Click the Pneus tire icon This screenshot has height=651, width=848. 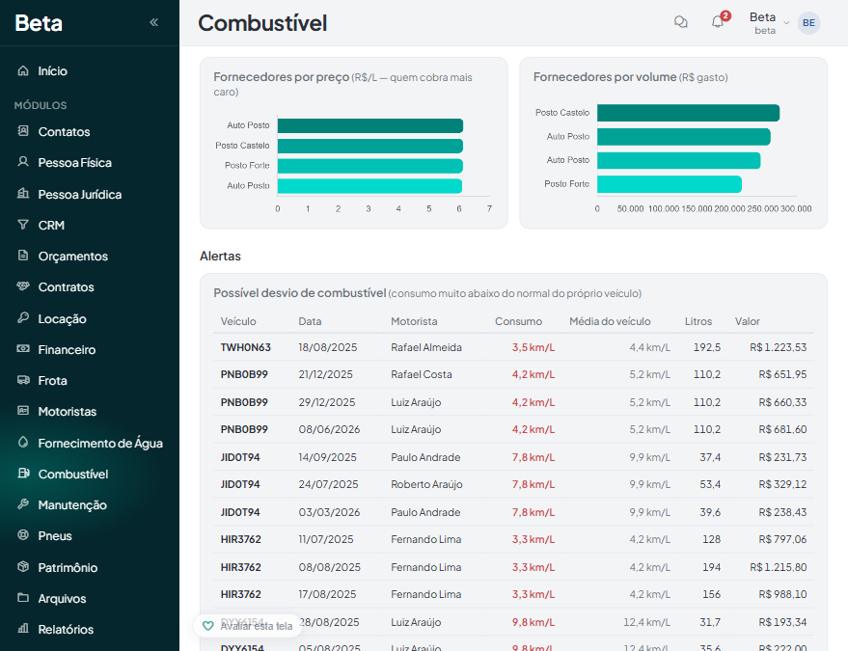pos(23,535)
